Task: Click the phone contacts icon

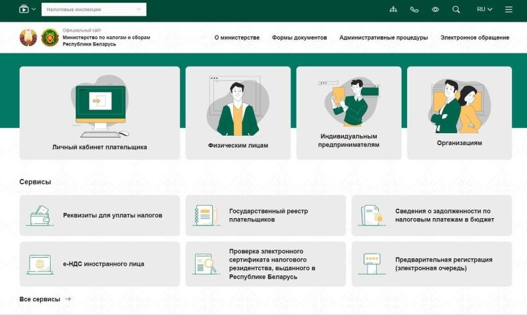Action: tap(414, 9)
